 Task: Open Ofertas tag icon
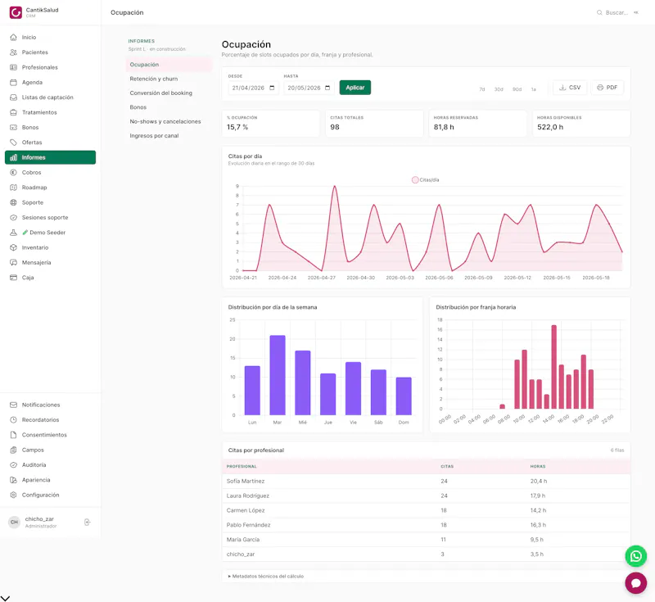13,143
